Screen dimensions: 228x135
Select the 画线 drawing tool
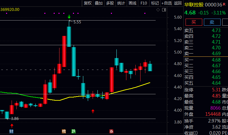132,3
